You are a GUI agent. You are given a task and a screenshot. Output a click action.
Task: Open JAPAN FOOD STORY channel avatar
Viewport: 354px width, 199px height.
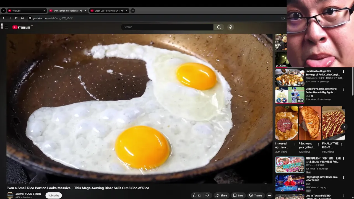click(10, 195)
